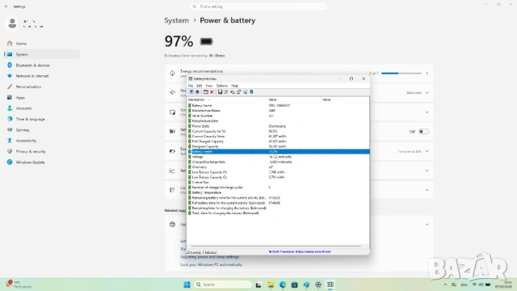Show hidden system tray icons
Image resolution: width=517 pixels, height=291 pixels.
445,285
